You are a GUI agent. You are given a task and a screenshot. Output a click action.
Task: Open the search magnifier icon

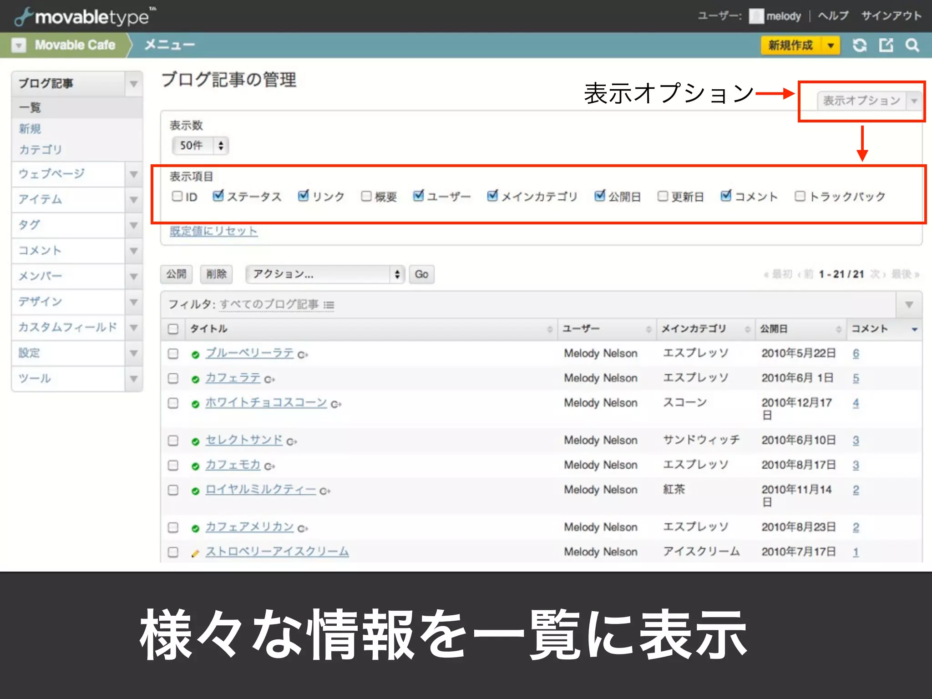(912, 45)
